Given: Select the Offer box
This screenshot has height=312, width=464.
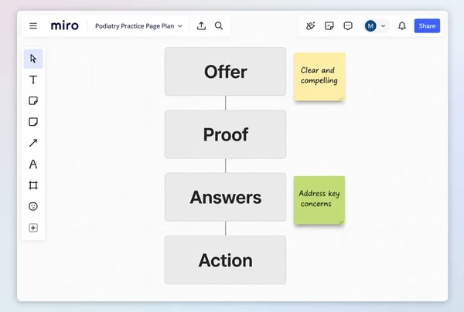Looking at the screenshot, I should coord(226,72).
